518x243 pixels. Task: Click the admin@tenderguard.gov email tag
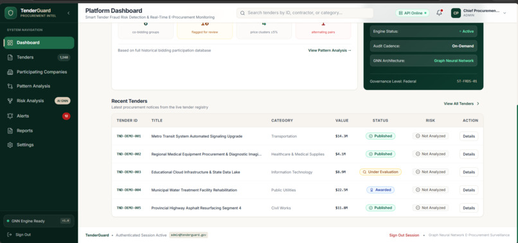click(189, 235)
